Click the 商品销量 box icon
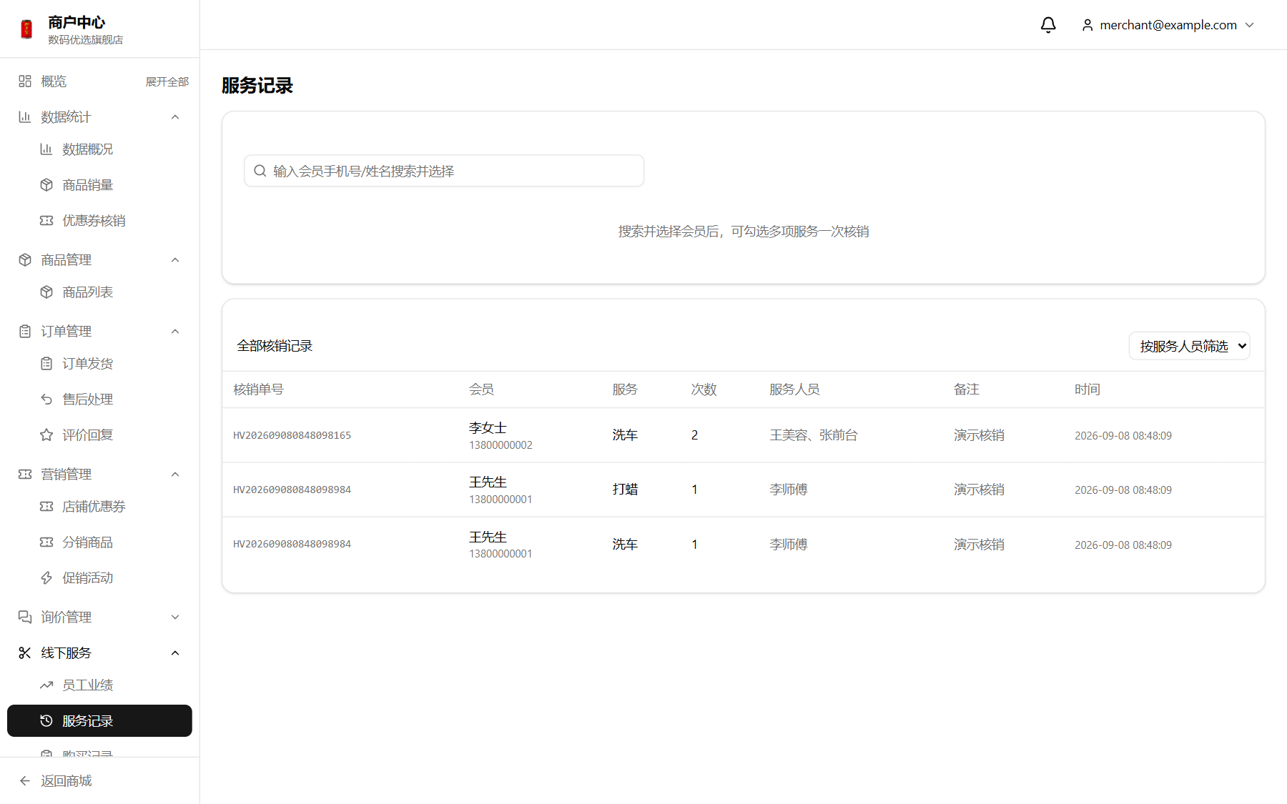Viewport: 1287px width, 804px height. pyautogui.click(x=46, y=185)
